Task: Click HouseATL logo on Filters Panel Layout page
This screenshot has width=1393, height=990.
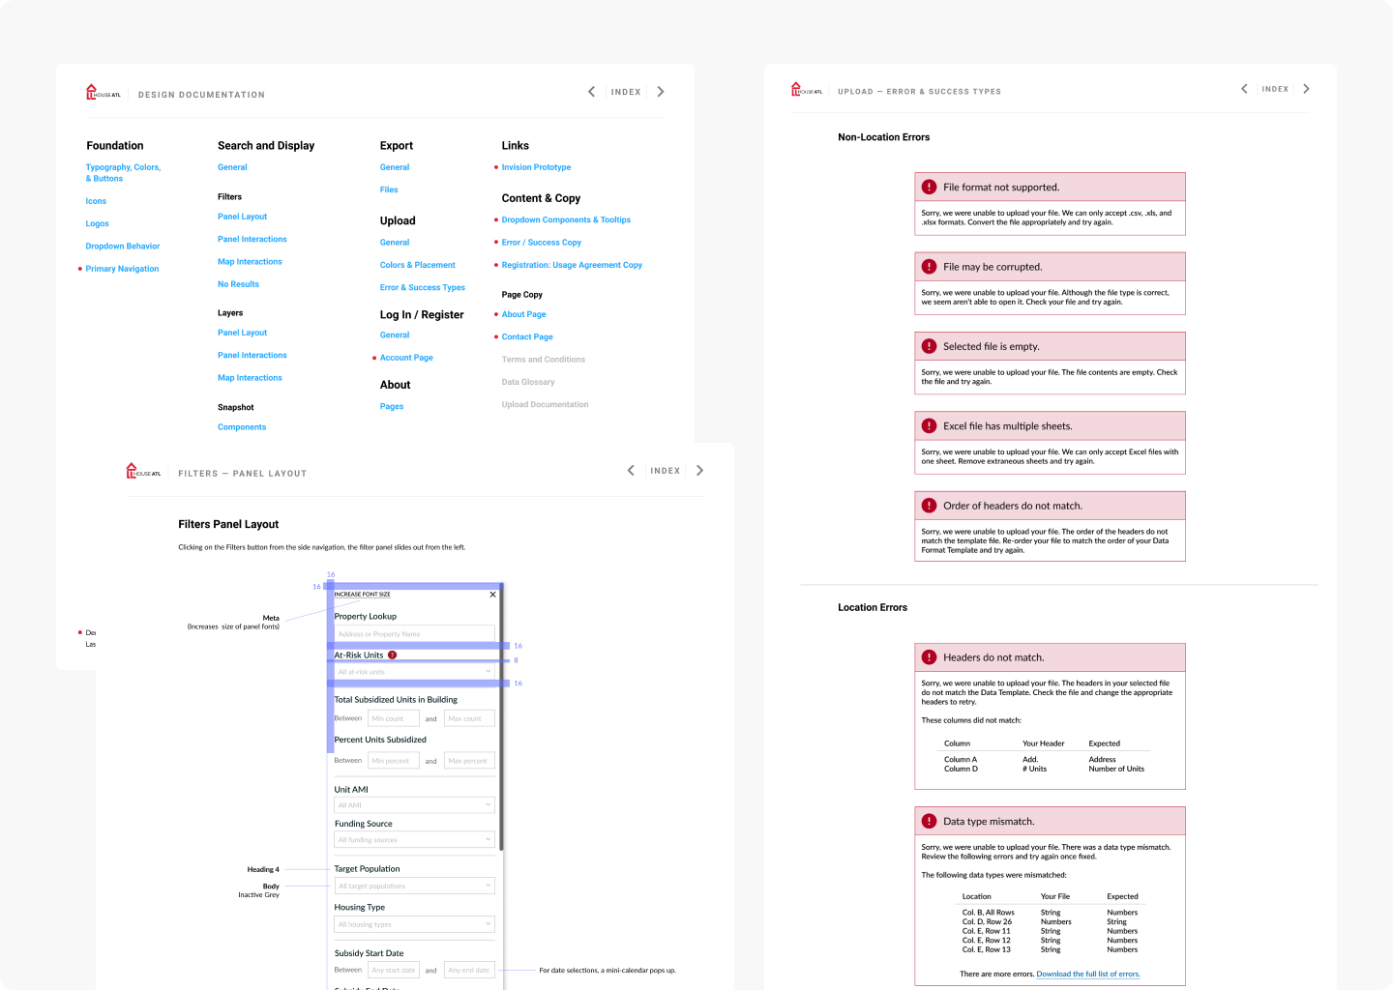Action: tap(143, 472)
